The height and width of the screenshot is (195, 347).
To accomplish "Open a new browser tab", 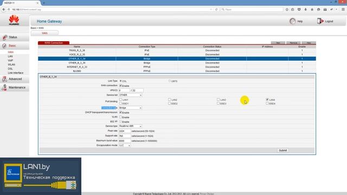I will click(44, 3).
